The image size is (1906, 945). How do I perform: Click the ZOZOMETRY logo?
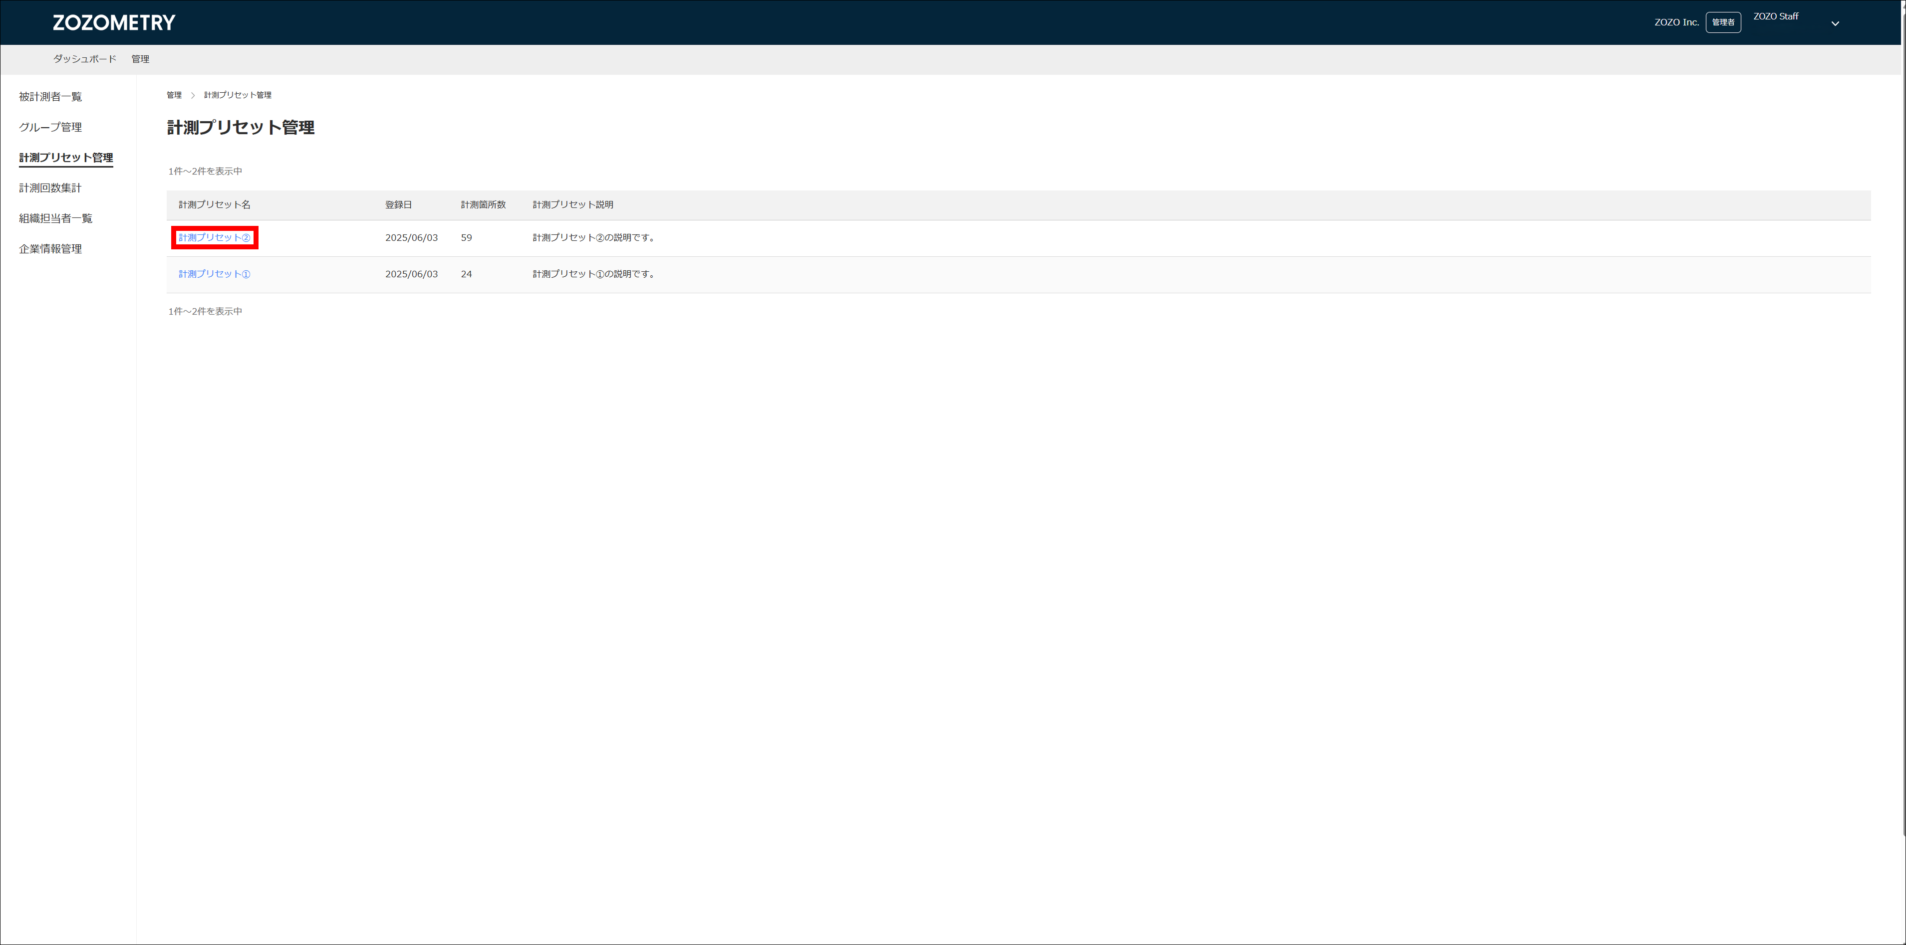pyautogui.click(x=114, y=22)
